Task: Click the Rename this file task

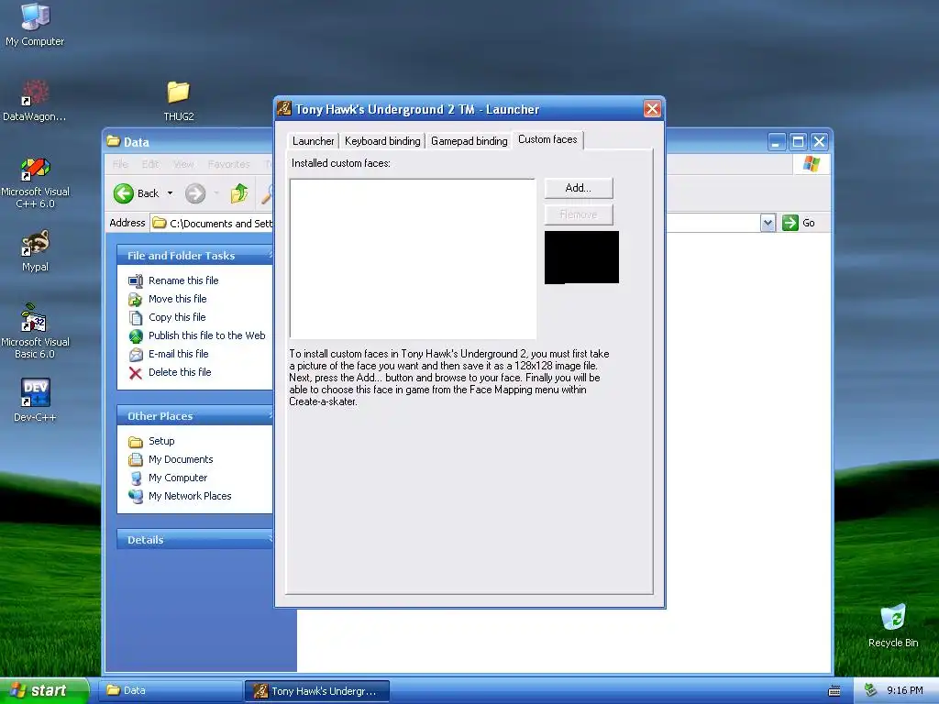Action: 183,280
